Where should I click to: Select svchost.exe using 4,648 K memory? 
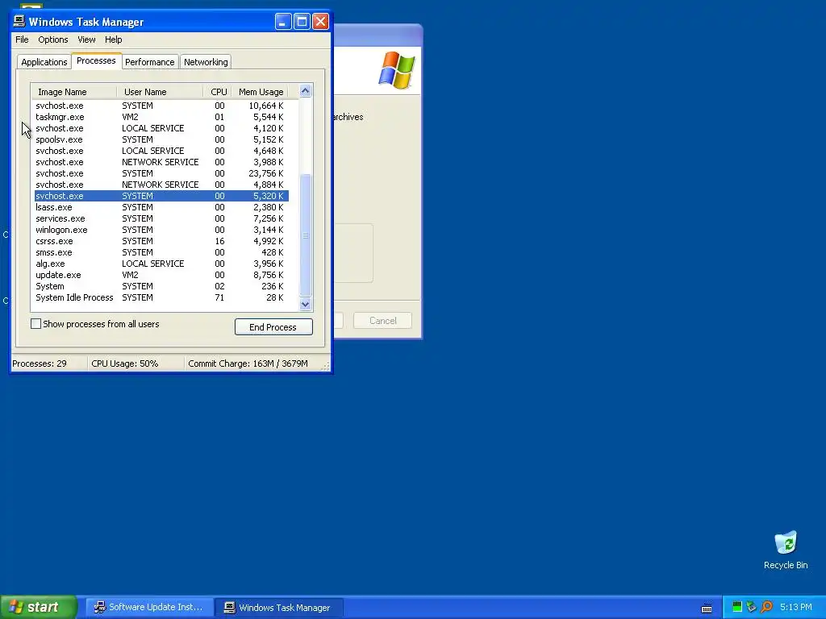point(161,151)
